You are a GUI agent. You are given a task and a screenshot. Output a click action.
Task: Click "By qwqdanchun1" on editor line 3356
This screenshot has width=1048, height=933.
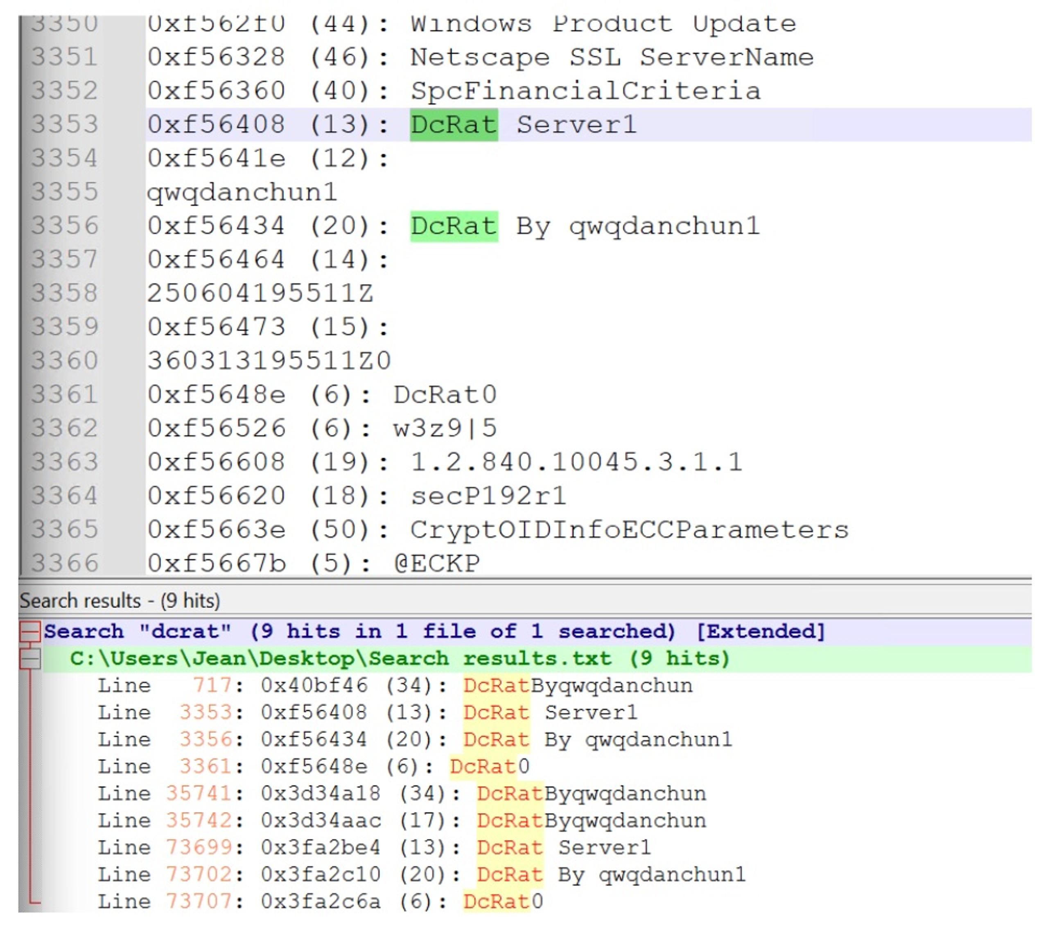pyautogui.click(x=637, y=226)
